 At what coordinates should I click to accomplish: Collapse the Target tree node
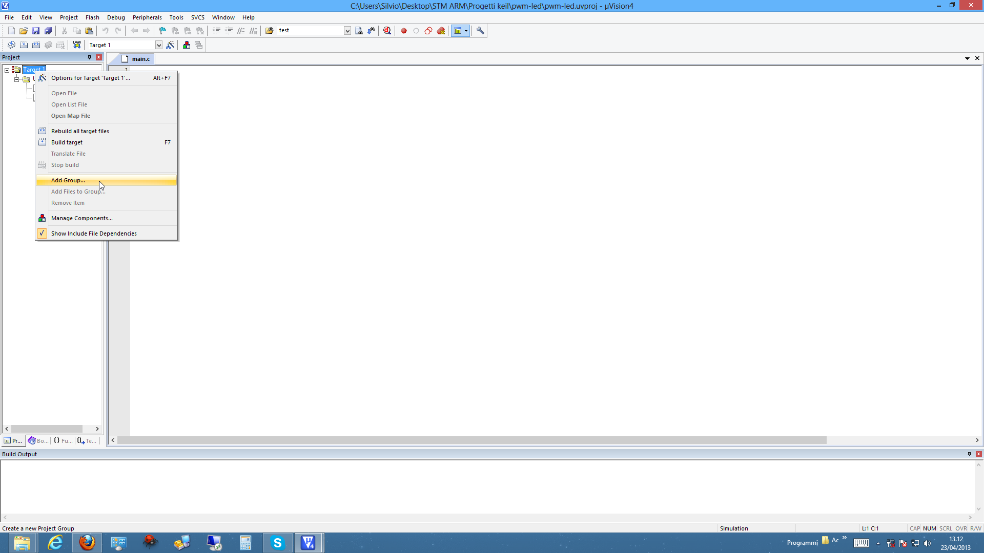pos(7,70)
